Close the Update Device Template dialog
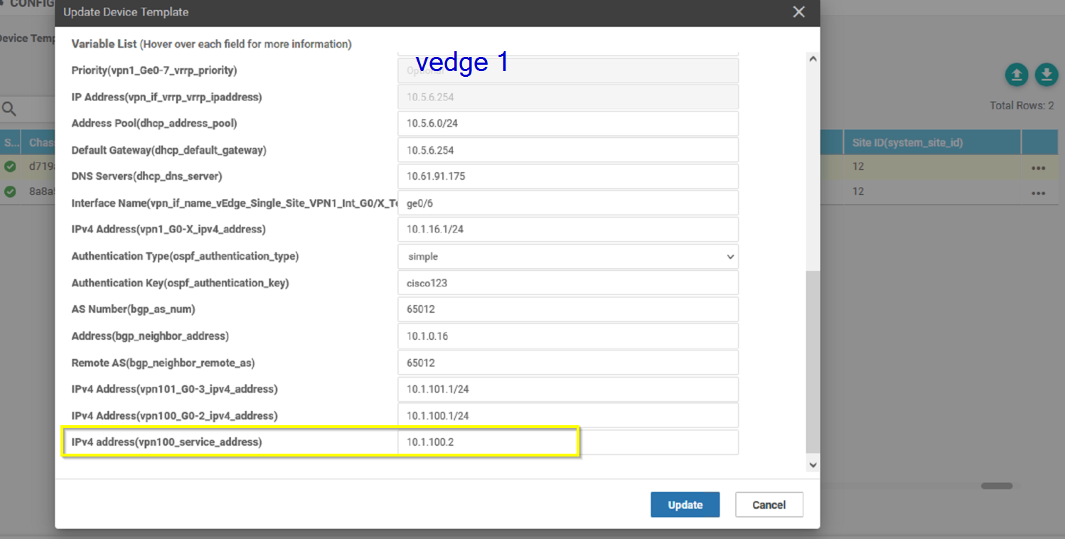The width and height of the screenshot is (1065, 539). (x=799, y=12)
